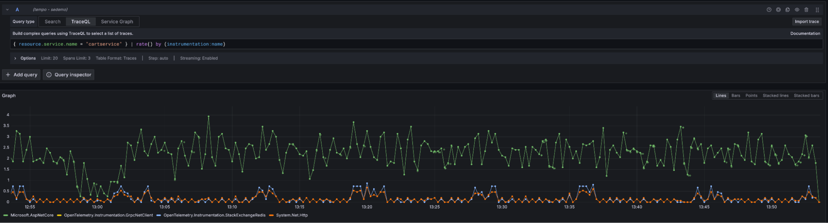Open the query help icon
828x223 pixels.
pyautogui.click(x=769, y=9)
